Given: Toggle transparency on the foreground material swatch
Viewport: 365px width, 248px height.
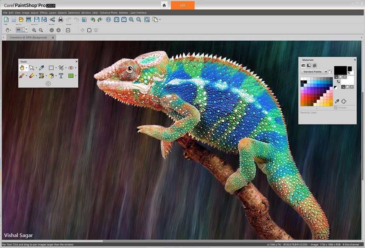Looking at the screenshot, I should [x=345, y=77].
